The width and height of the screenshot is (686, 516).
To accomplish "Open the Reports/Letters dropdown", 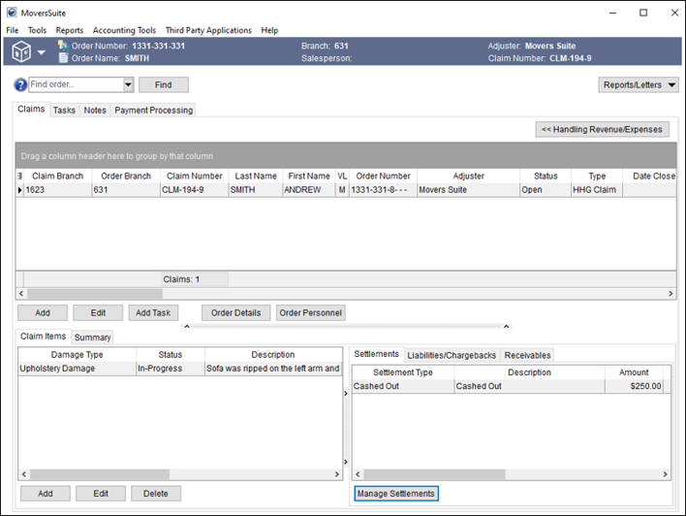I will click(639, 85).
